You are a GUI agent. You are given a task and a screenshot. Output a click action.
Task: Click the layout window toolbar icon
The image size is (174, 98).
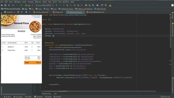point(102,5)
